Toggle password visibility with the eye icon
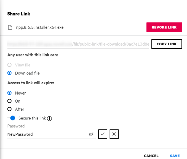This screenshot has height=159, width=187. coord(91,134)
